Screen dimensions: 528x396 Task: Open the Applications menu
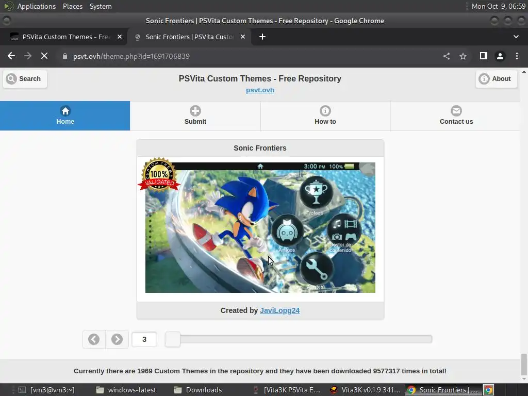pyautogui.click(x=37, y=6)
